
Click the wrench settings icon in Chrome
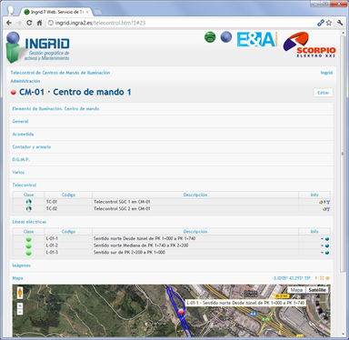(340, 23)
